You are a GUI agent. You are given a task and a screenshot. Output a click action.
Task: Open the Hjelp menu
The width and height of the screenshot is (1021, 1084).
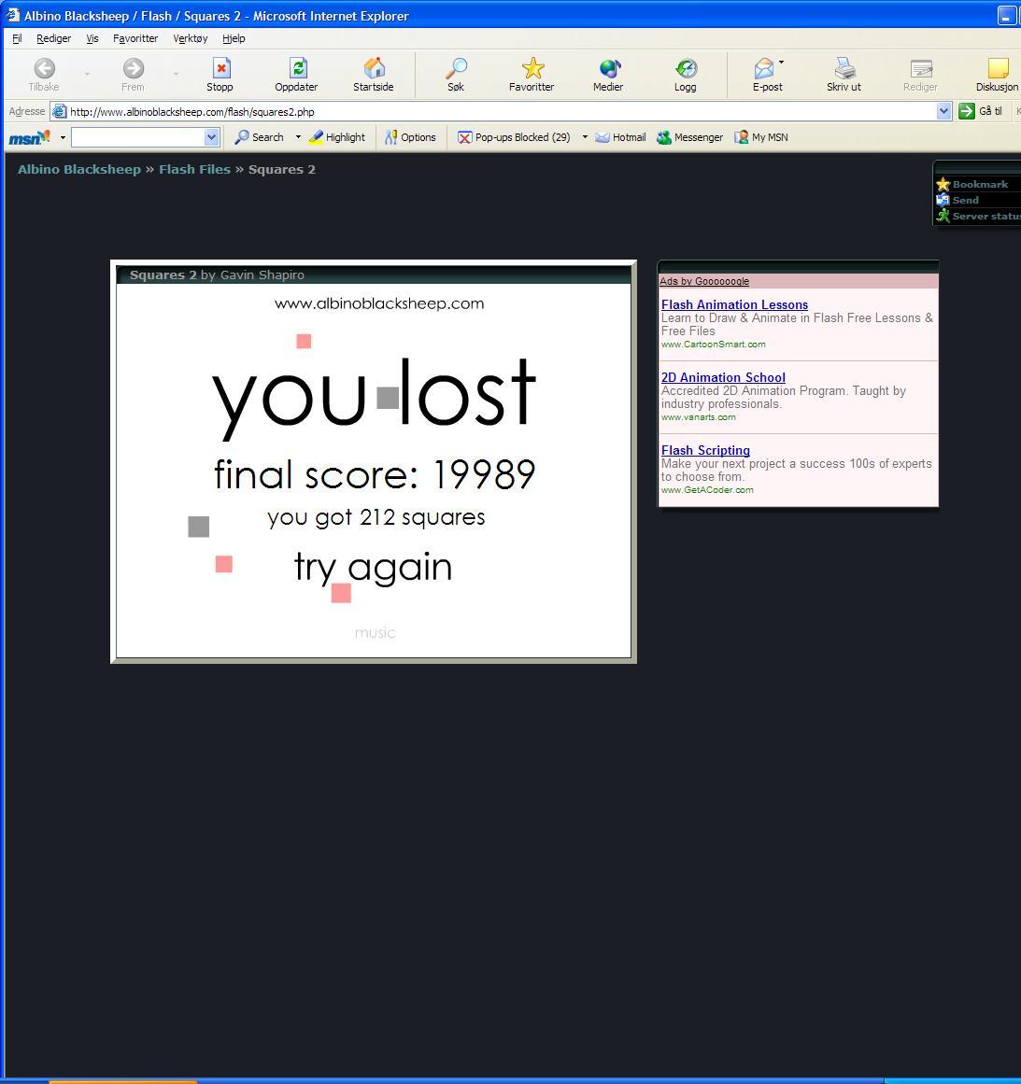[x=234, y=38]
